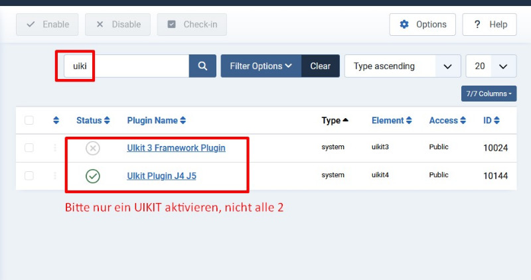531x280 pixels.
Task: Open the Help button
Action: [x=489, y=25]
